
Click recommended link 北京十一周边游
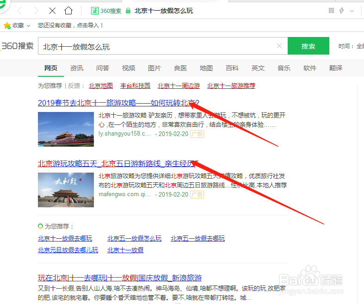point(179,86)
